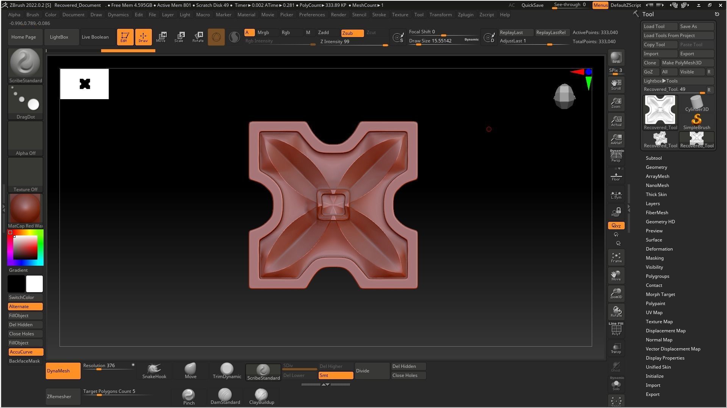Select the Pinch brush
This screenshot has width=727, height=408.
pyautogui.click(x=189, y=397)
